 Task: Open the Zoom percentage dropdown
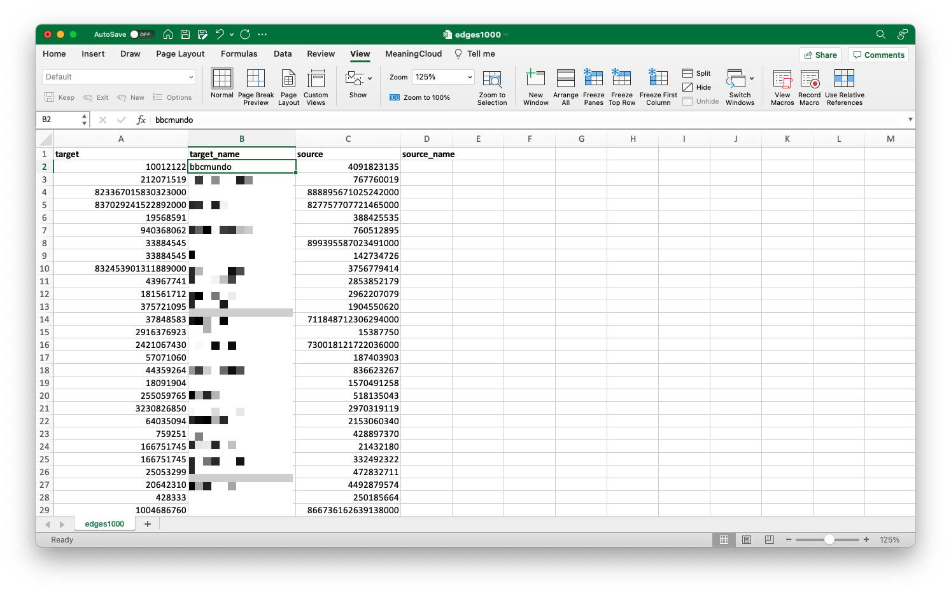coord(468,76)
